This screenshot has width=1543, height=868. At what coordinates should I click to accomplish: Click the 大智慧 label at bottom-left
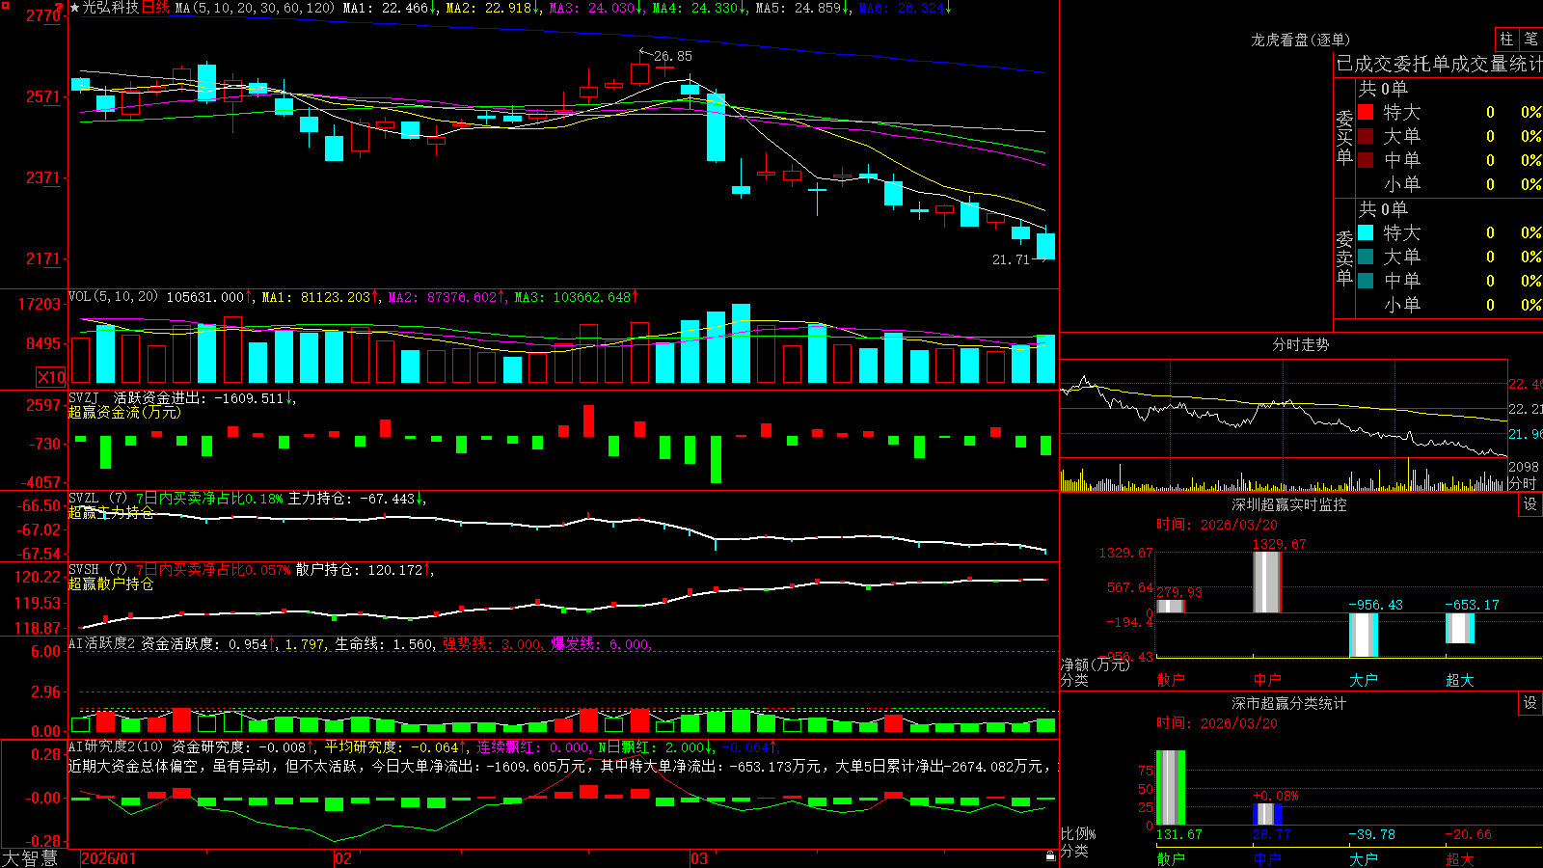pyautogui.click(x=30, y=858)
